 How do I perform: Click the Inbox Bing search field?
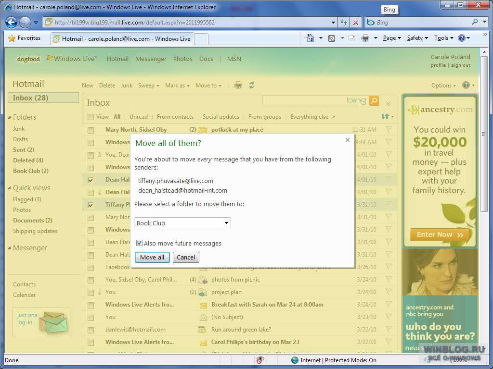[316, 101]
